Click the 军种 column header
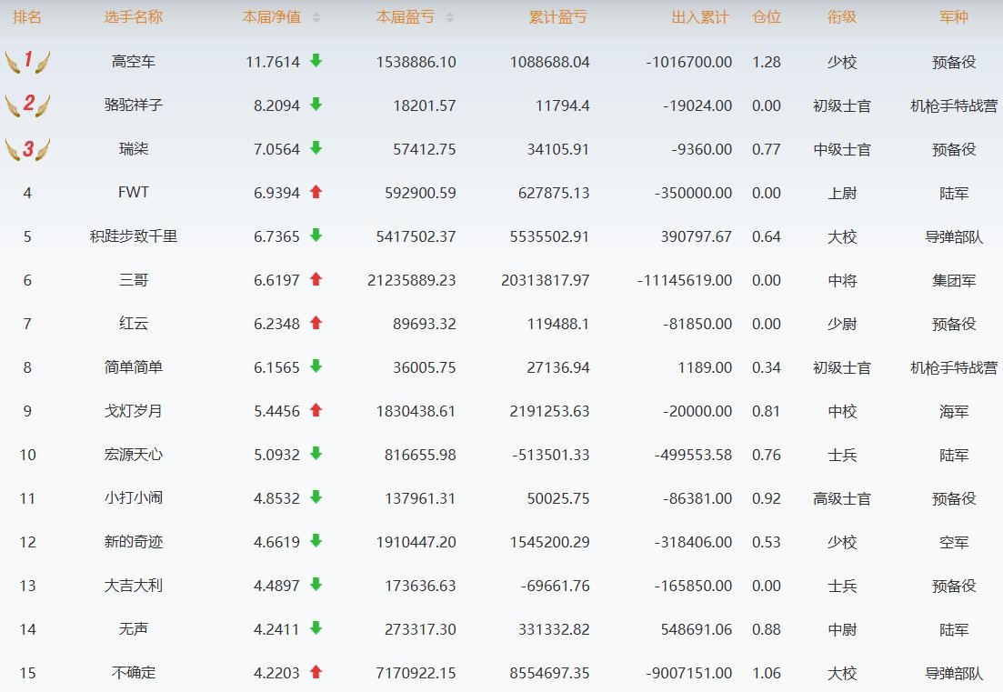This screenshot has width=1003, height=692. coord(953,18)
